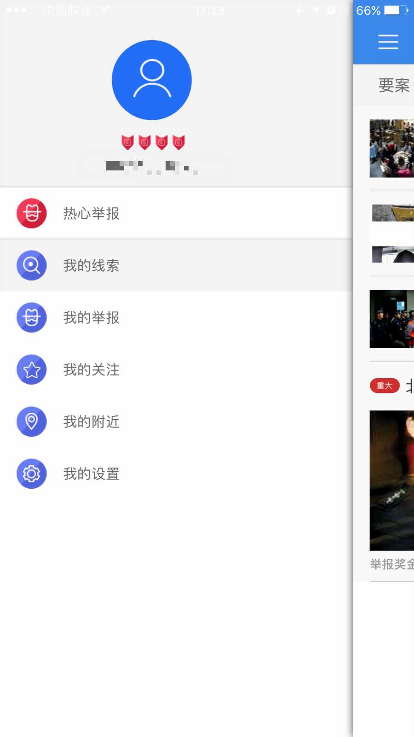Tap the 举报奖金 label text
This screenshot has height=737, width=414.
[392, 564]
